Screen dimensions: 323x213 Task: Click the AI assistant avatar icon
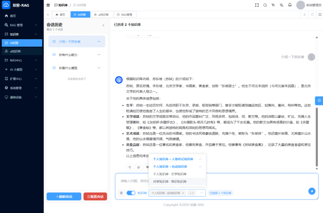tap(119, 80)
